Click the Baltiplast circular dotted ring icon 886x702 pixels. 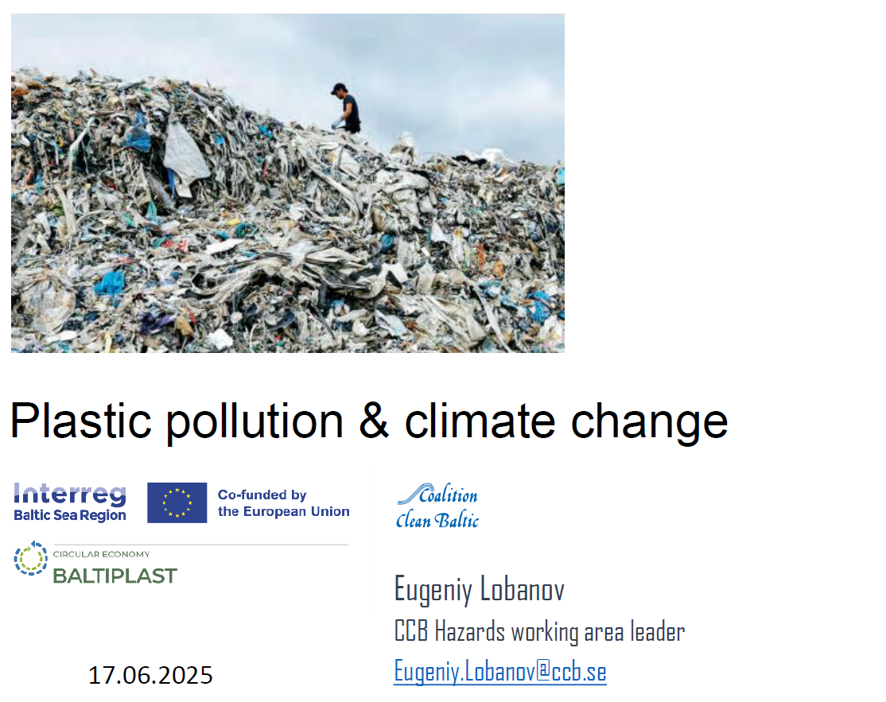[x=31, y=559]
